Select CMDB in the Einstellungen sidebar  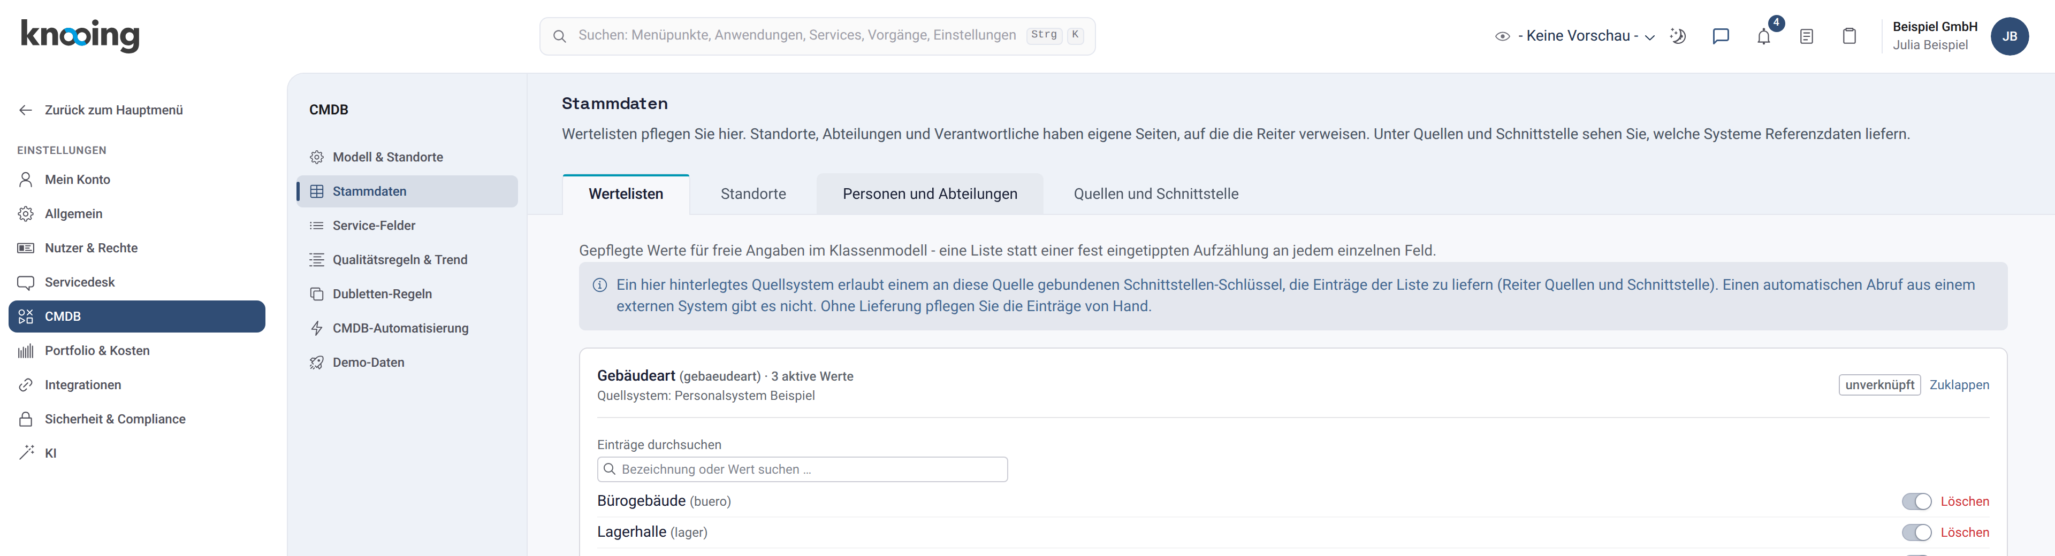137,316
